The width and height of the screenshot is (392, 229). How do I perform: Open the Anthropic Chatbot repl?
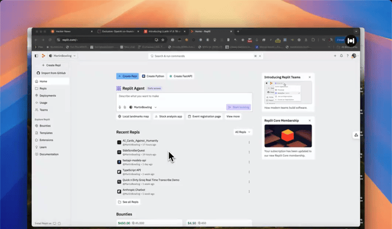(x=134, y=190)
